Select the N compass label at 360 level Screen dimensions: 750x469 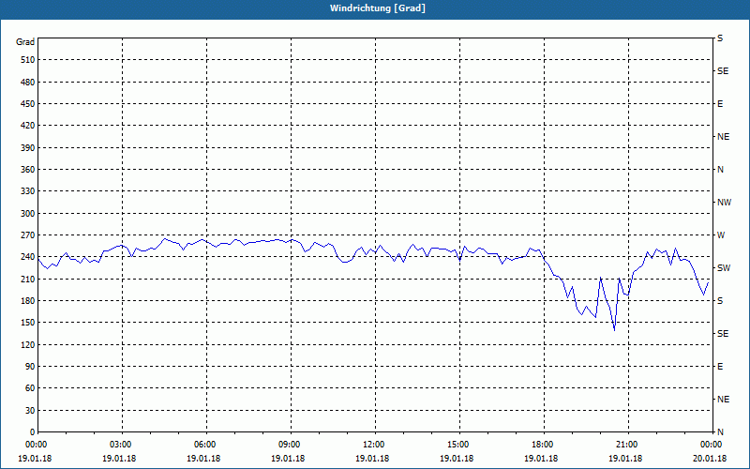[x=720, y=170]
